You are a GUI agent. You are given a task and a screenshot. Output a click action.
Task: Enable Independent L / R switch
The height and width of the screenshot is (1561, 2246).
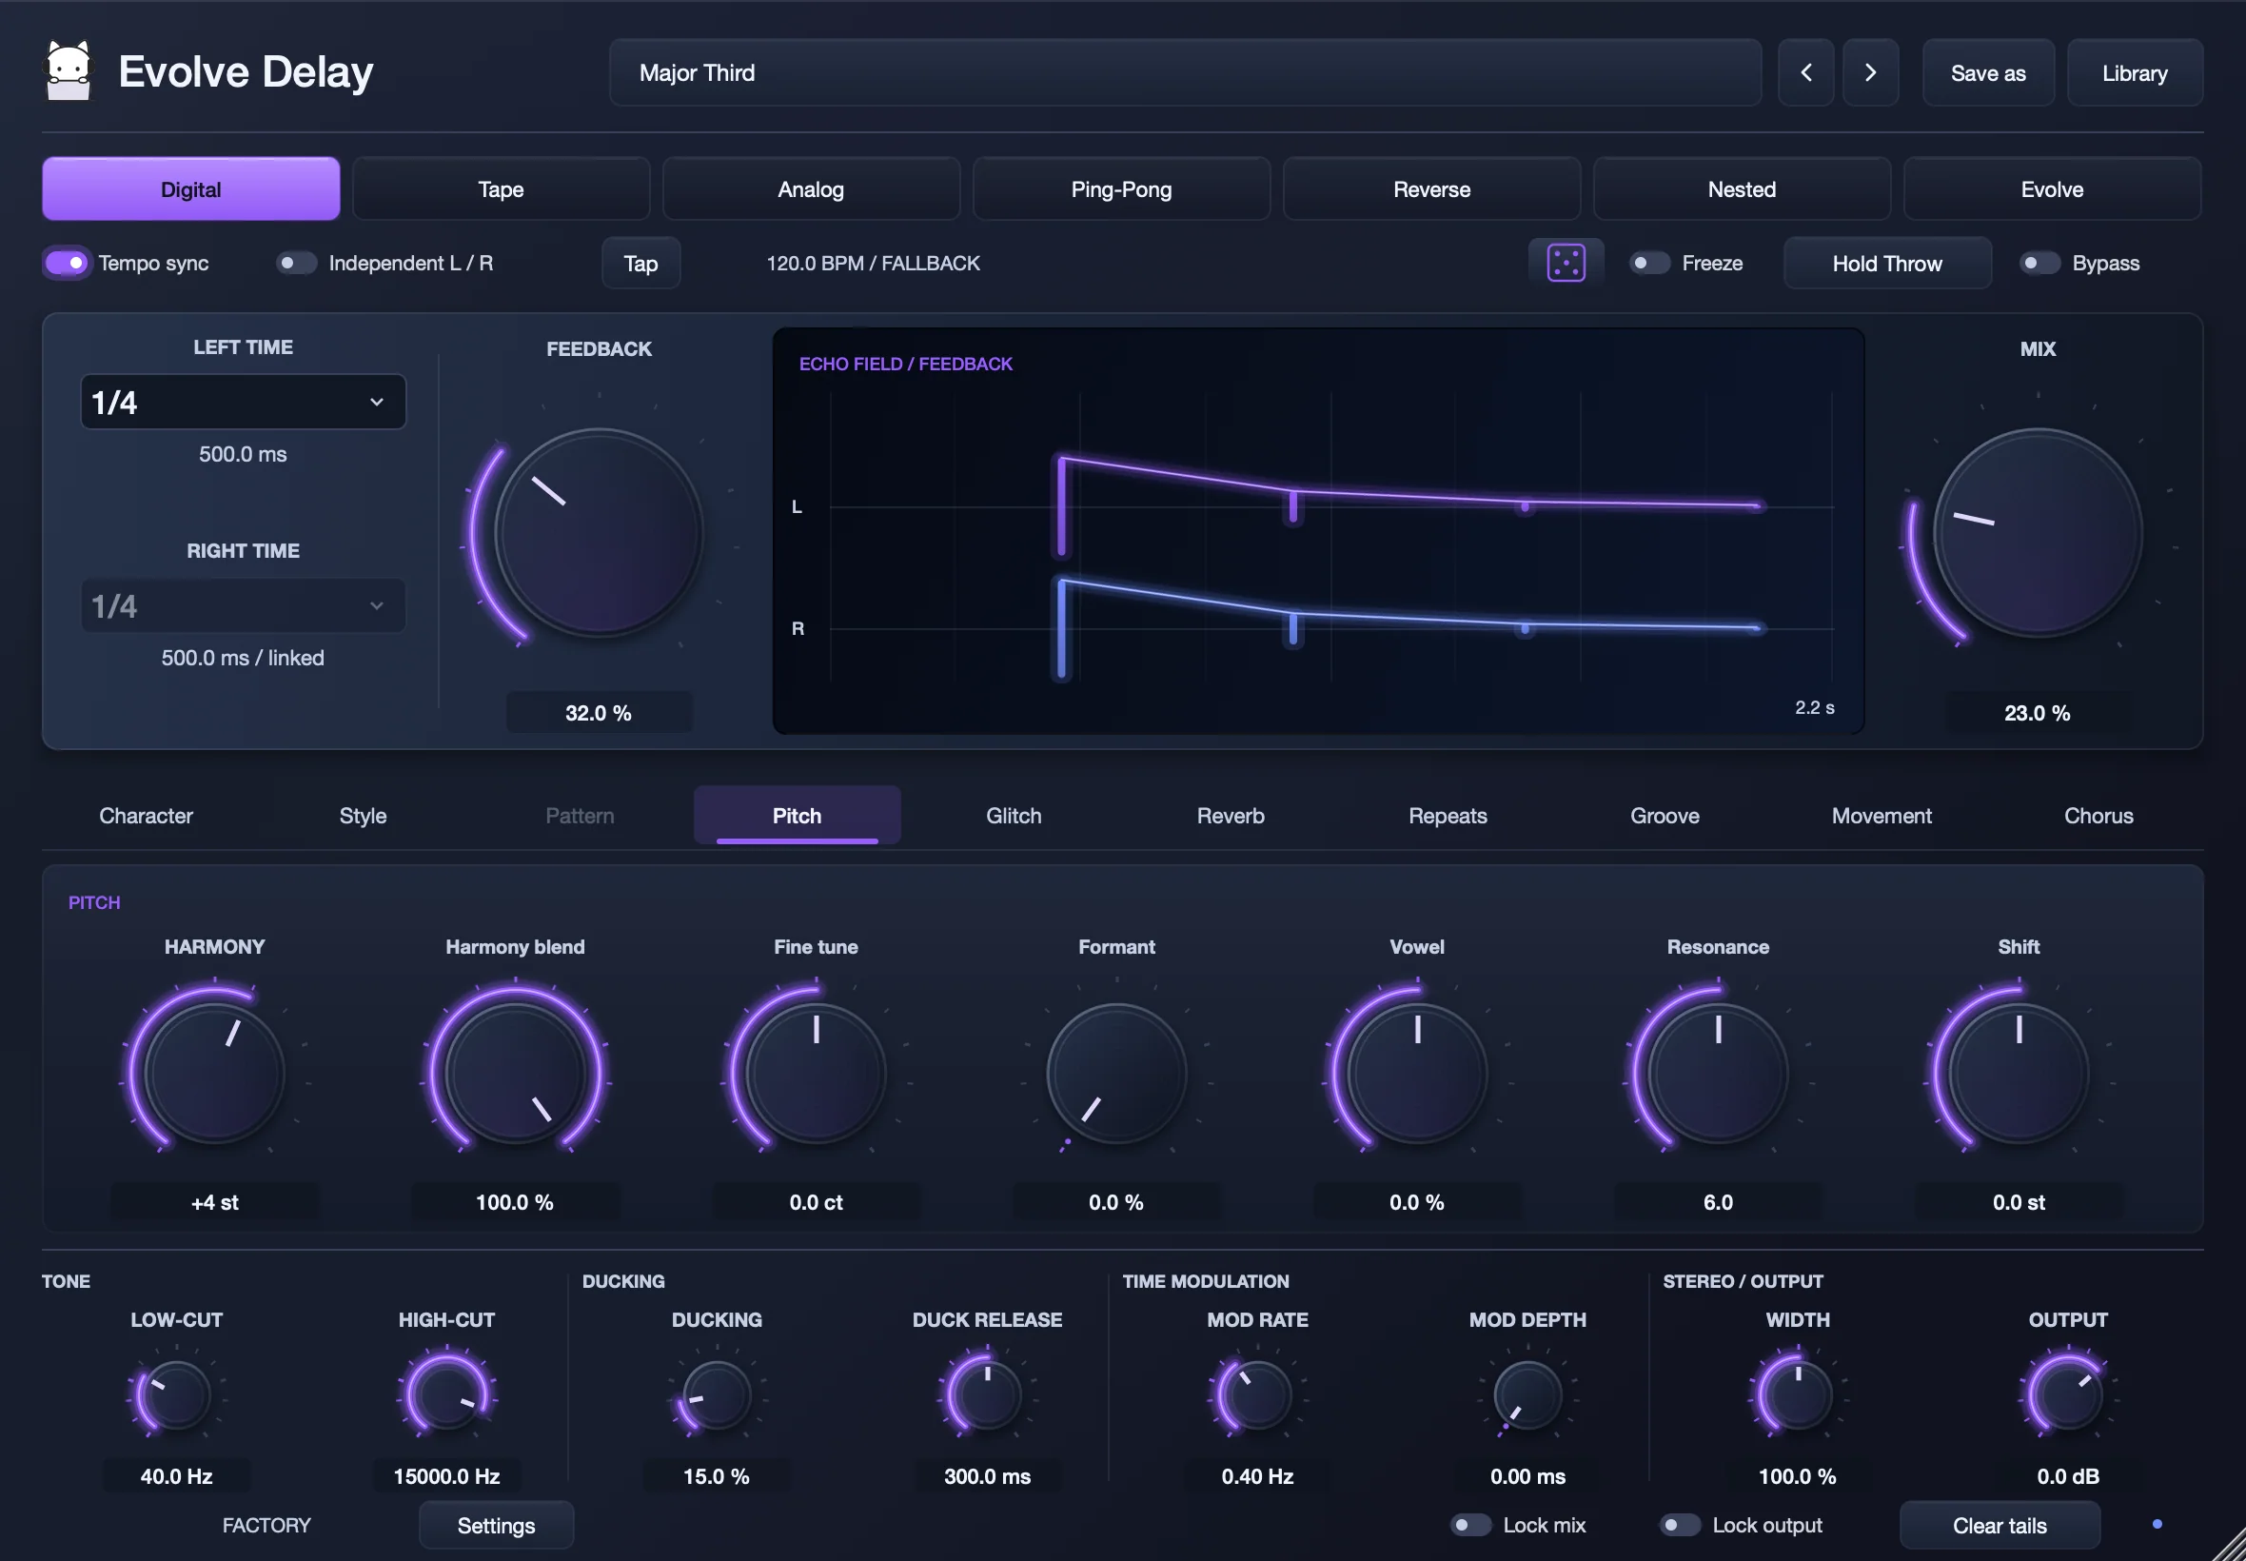[296, 263]
